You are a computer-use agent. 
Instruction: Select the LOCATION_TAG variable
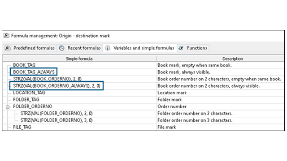tap(29, 93)
